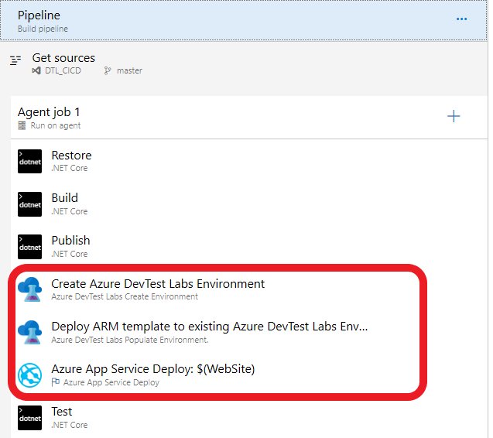
Task: Click the Restore task dotnet icon
Action: (x=30, y=161)
